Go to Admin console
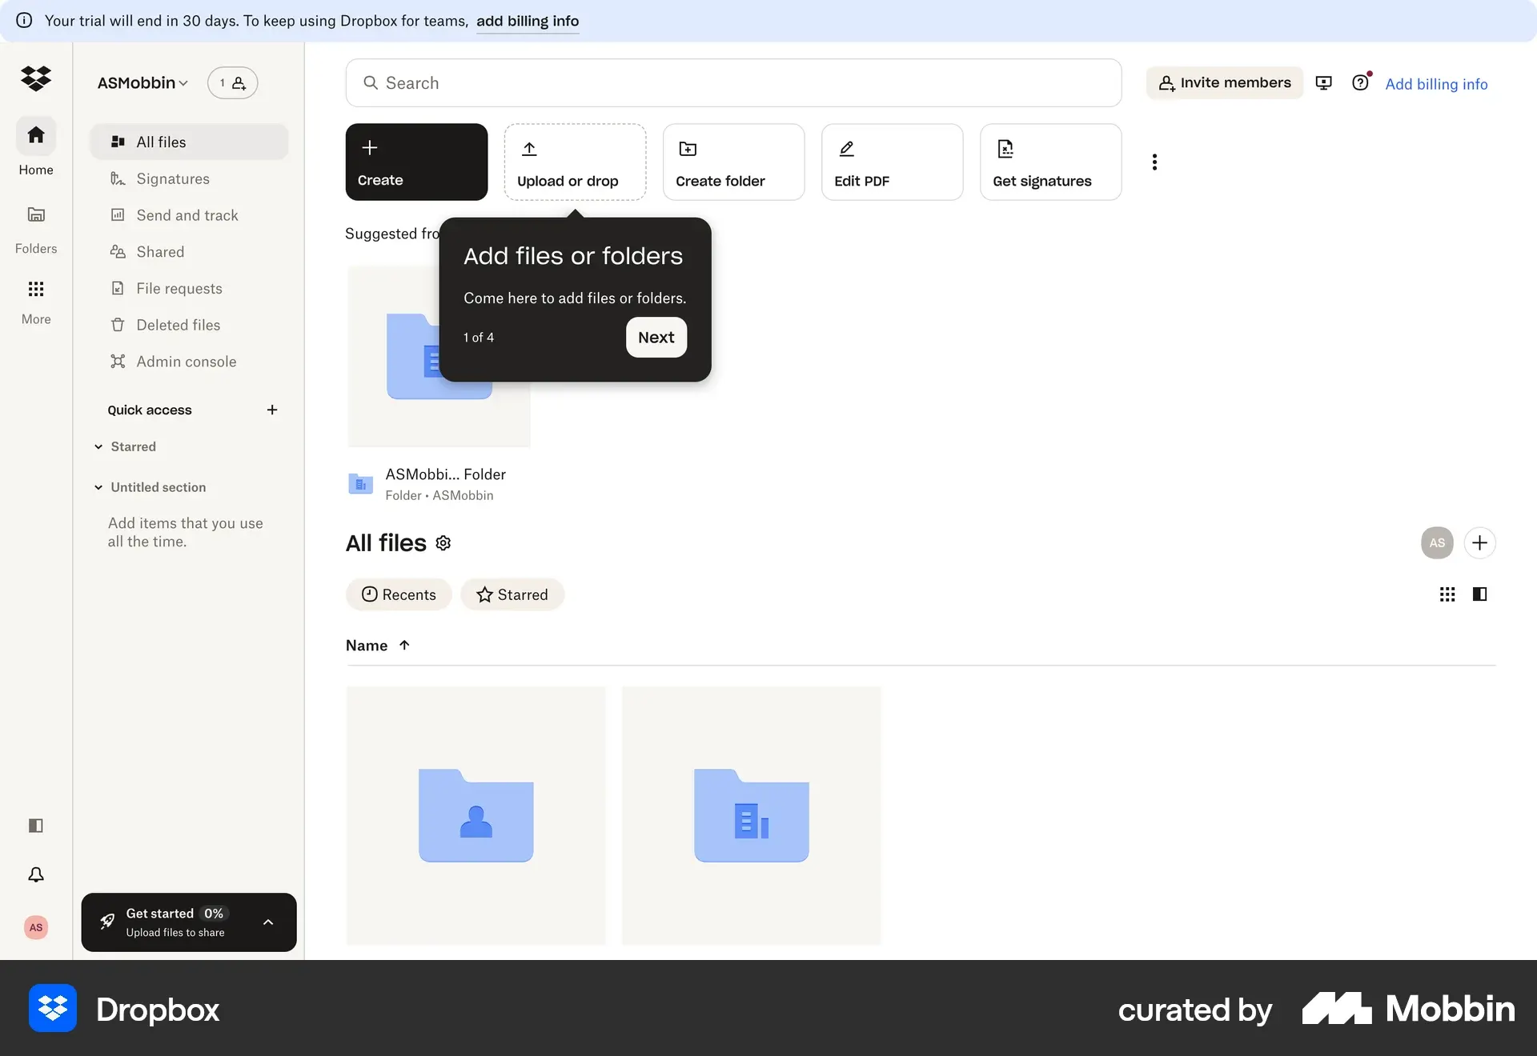Screen dimensions: 1537x1056 [186, 362]
